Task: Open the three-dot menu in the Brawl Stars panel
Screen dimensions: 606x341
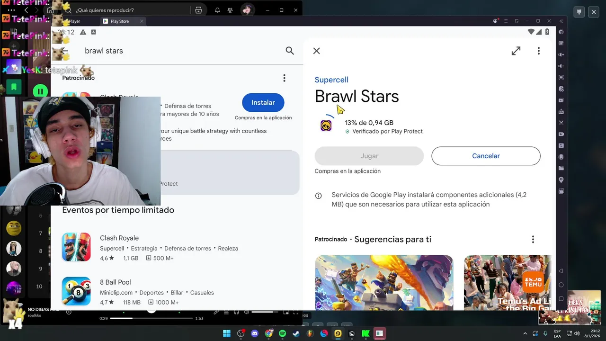Action: [x=539, y=51]
